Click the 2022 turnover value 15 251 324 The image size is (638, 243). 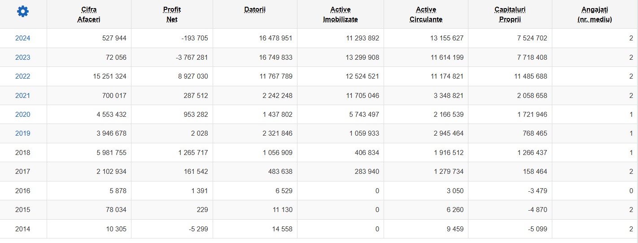tap(109, 76)
